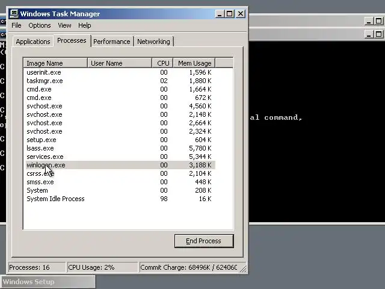Open the Help menu
This screenshot has height=289, width=385.
click(x=85, y=25)
